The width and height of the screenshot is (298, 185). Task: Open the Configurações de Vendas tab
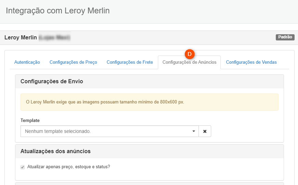251,62
